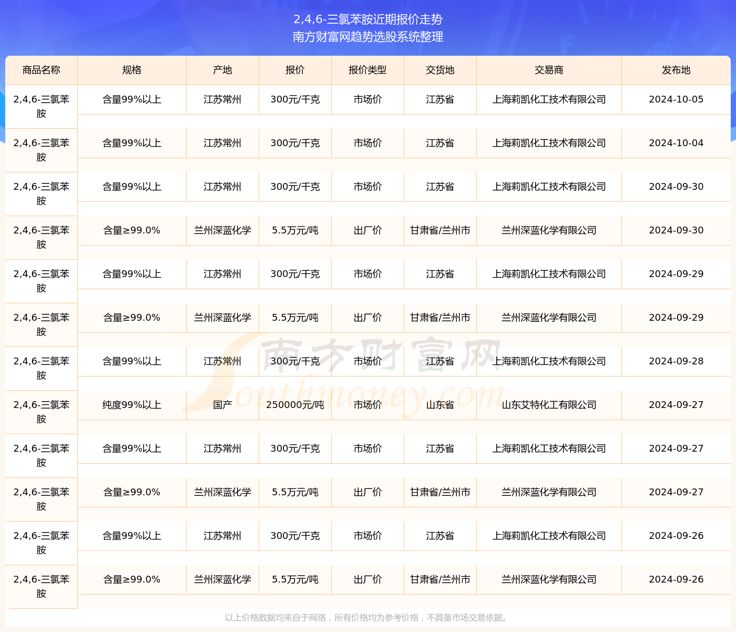Click the title text 2,4,6-三氯苯胺近期报价走势

368,19
